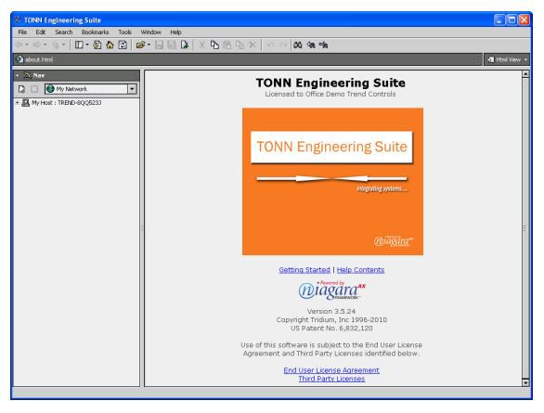
Task: Open the File menu
Action: point(22,32)
